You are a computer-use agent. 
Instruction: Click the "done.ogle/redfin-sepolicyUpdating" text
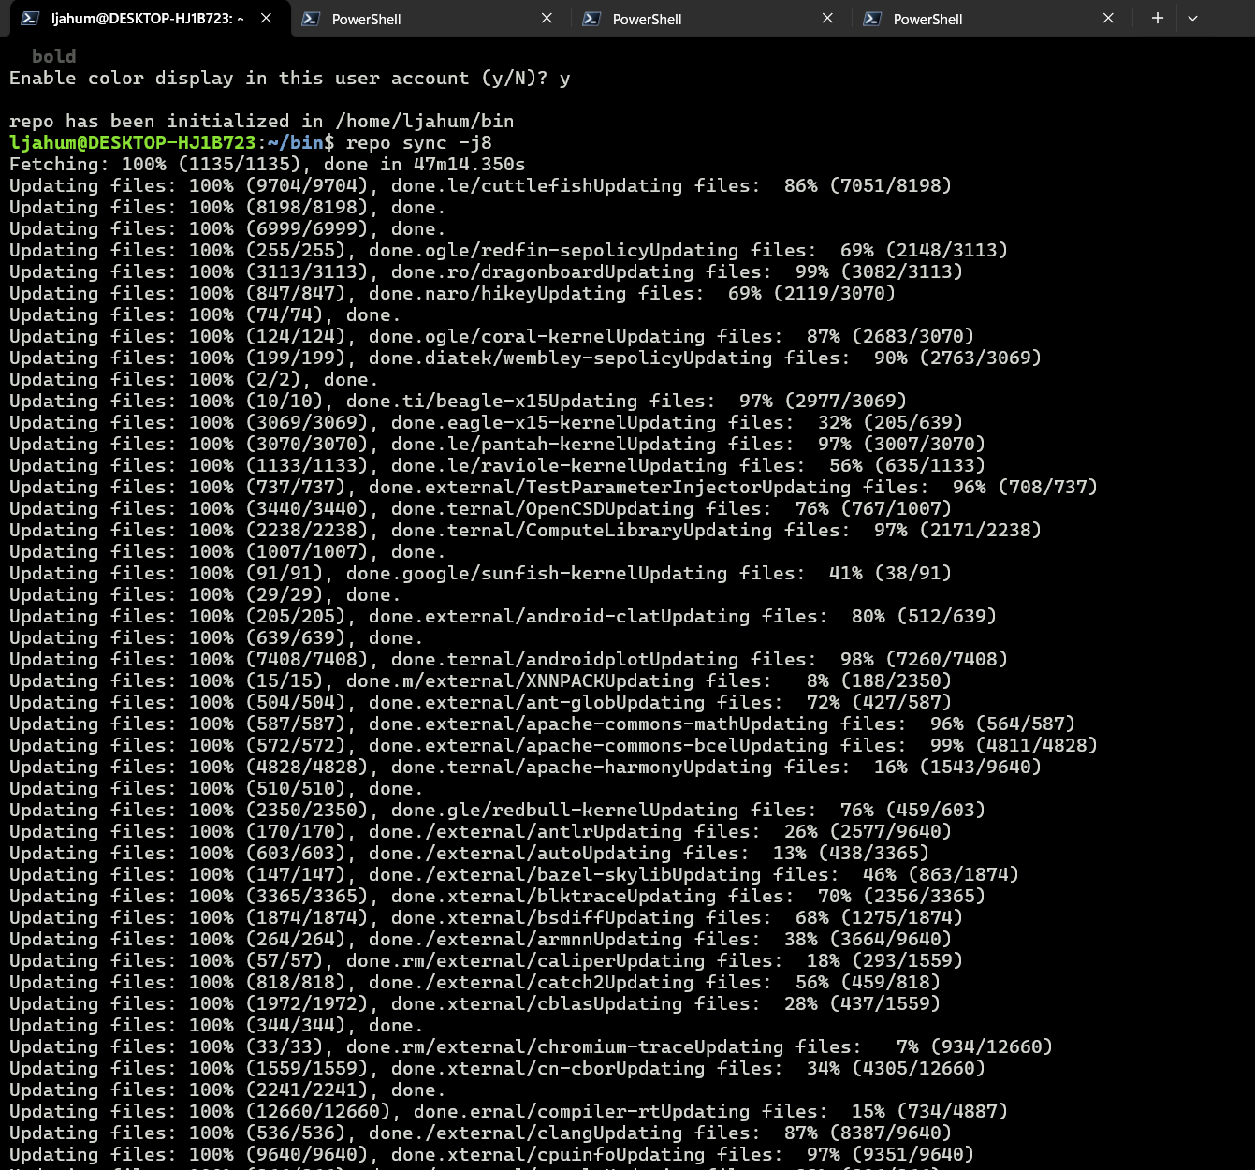tap(553, 250)
